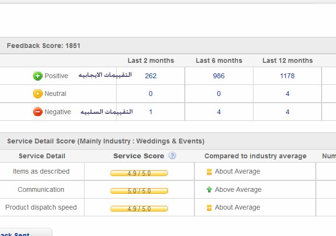Click the green Positive plus icon
This screenshot has width=336, height=236.
click(x=37, y=76)
